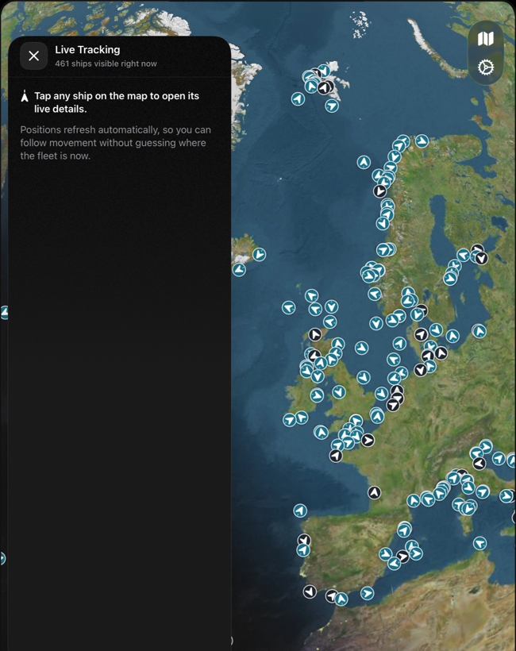Tap the black ship north of Scotland
Screen dimensions: 516x651
click(x=314, y=334)
